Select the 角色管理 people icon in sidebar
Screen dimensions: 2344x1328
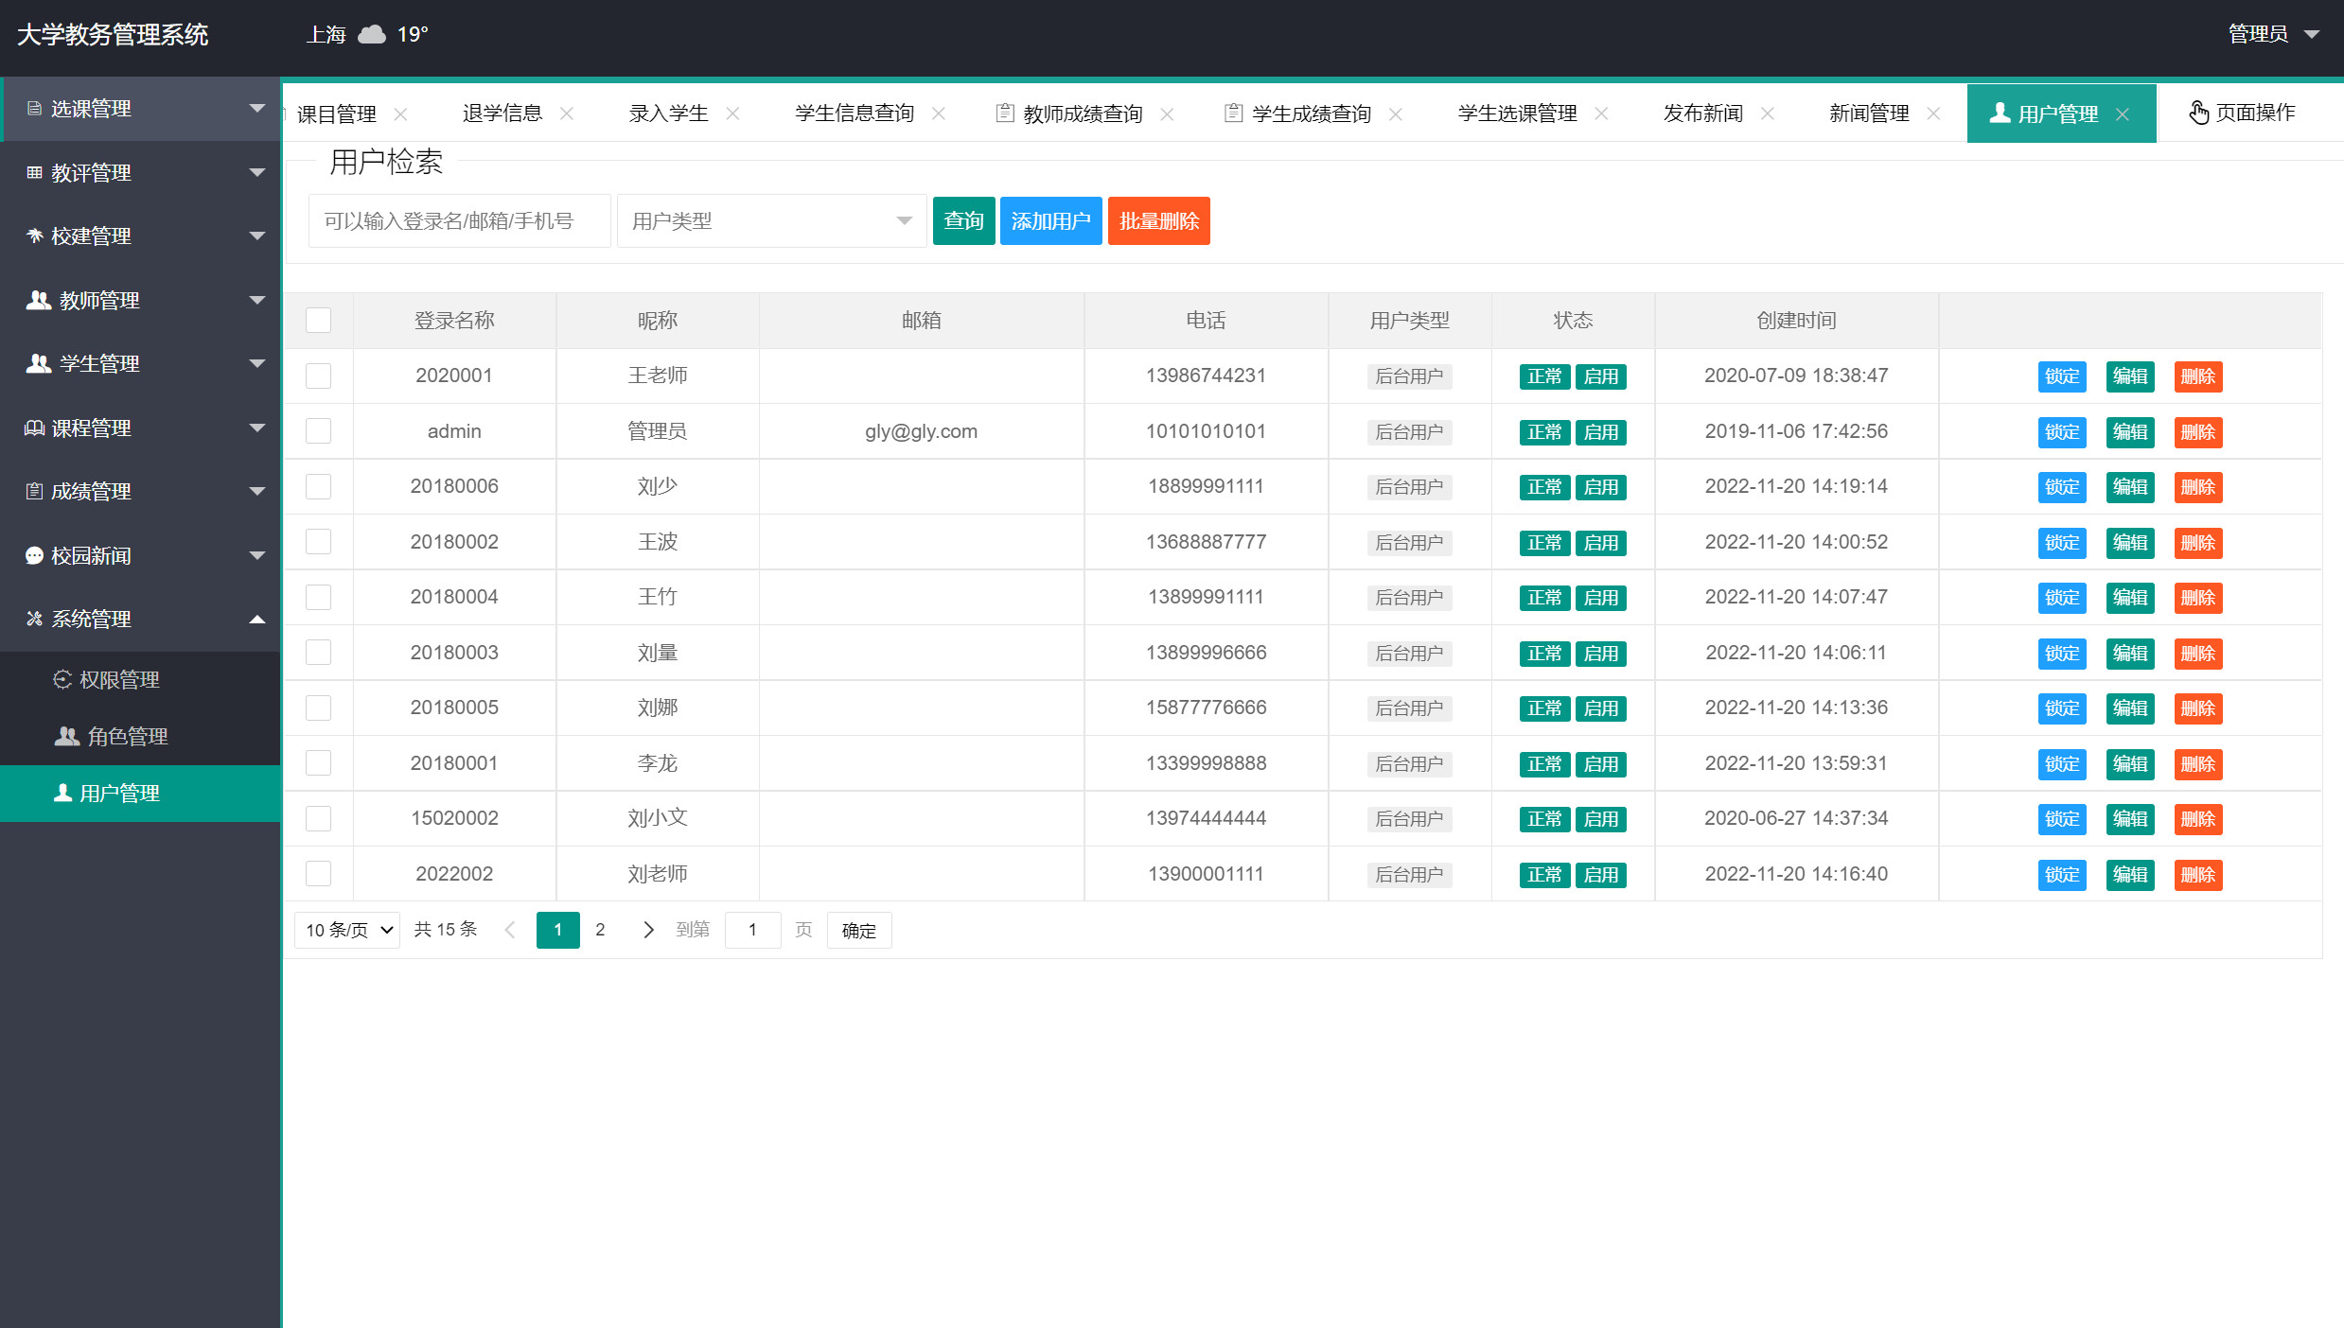point(66,736)
